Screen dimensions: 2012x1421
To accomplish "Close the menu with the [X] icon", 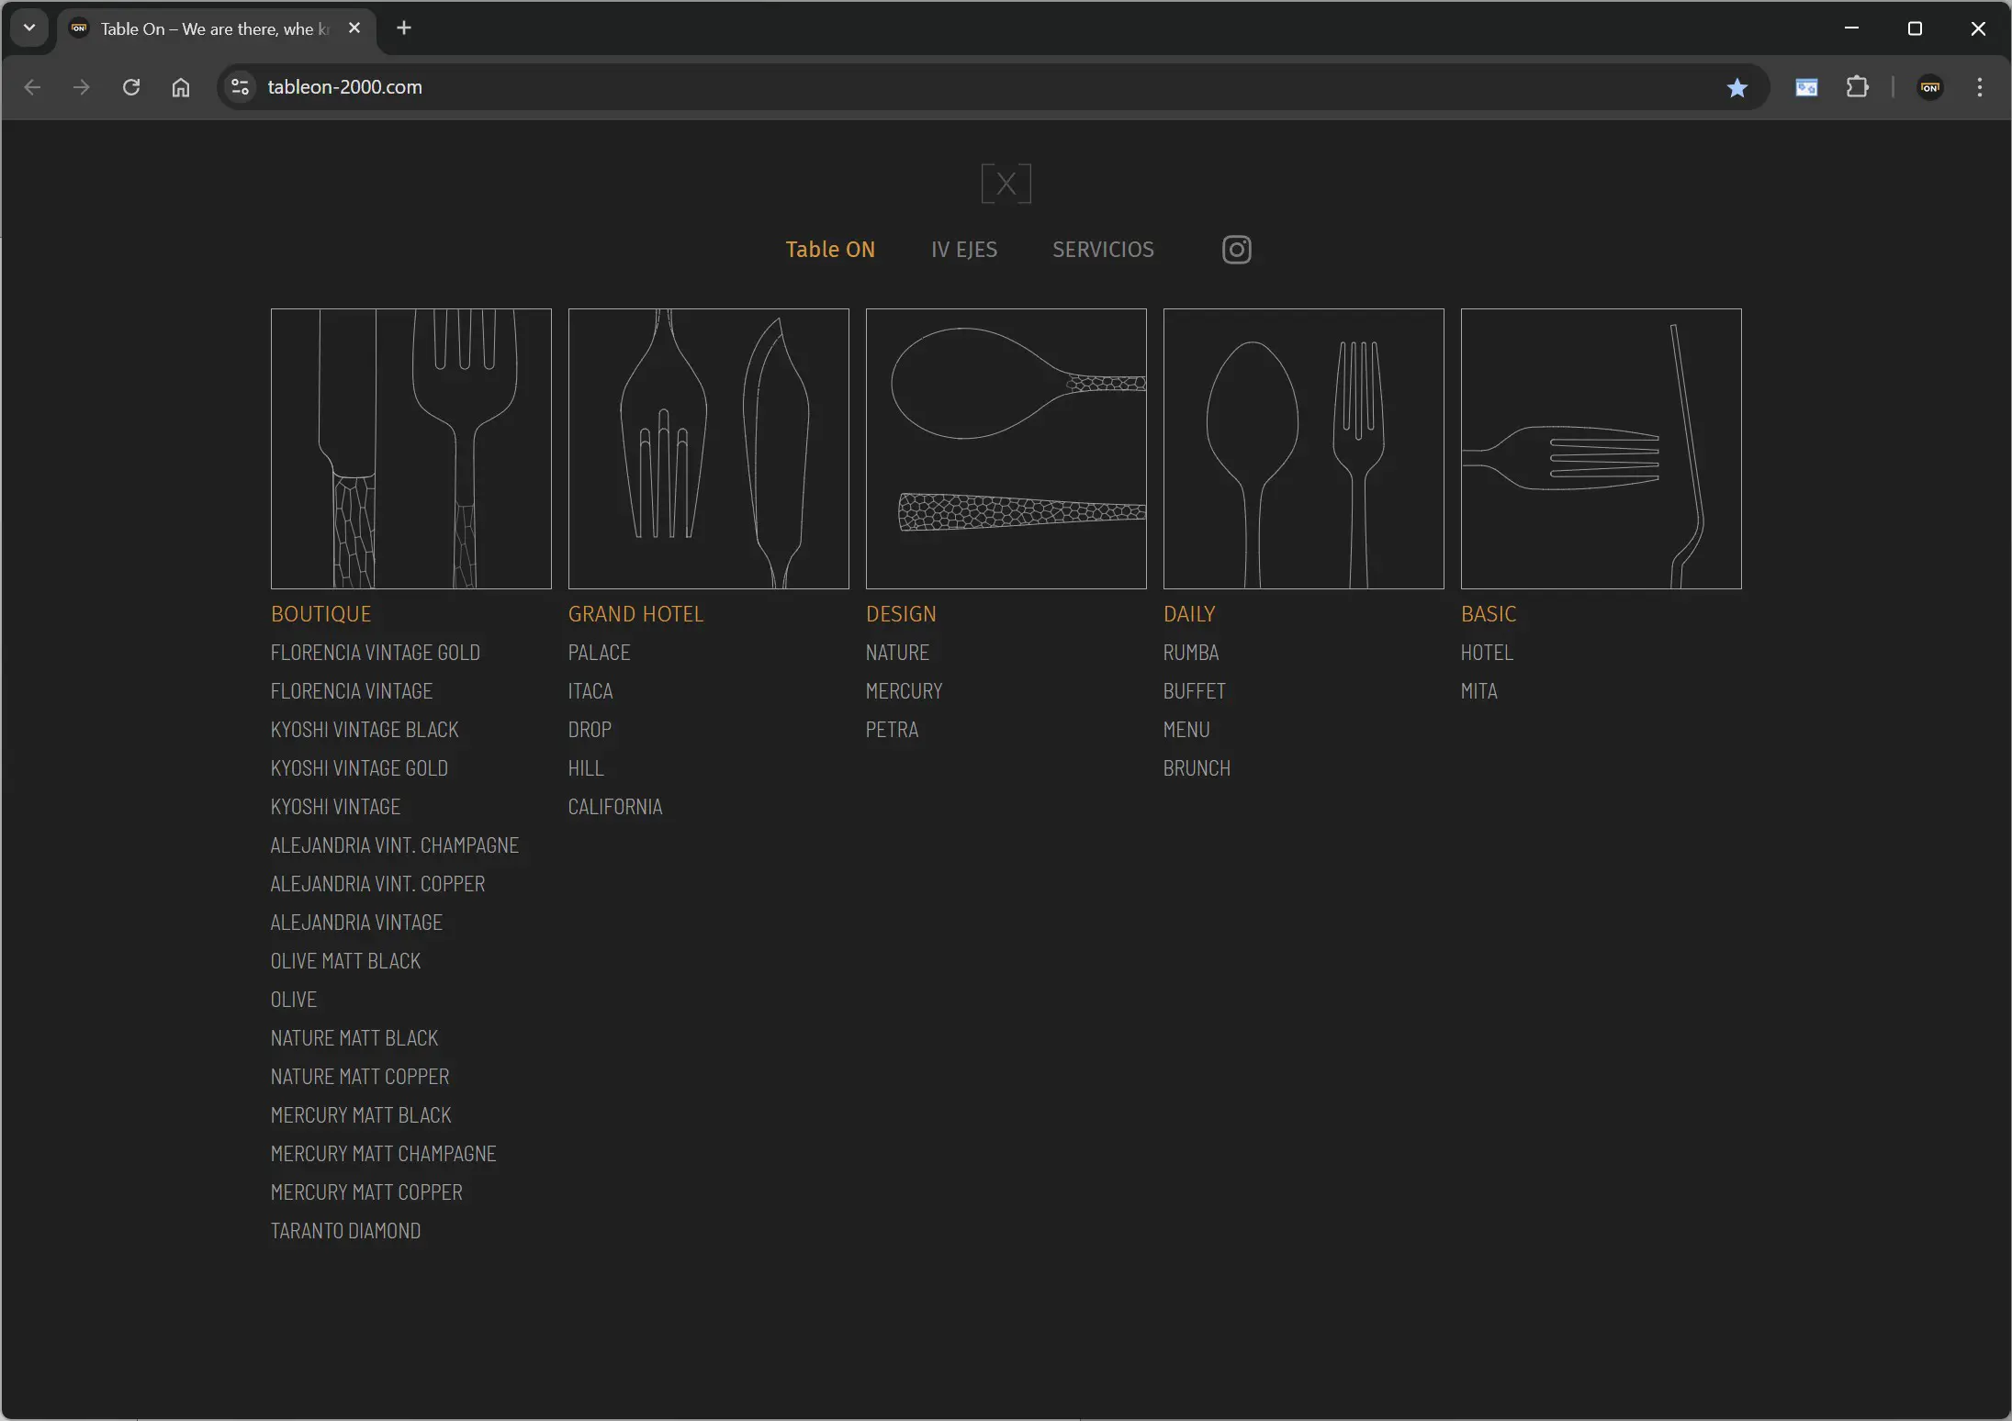I will point(1006,184).
